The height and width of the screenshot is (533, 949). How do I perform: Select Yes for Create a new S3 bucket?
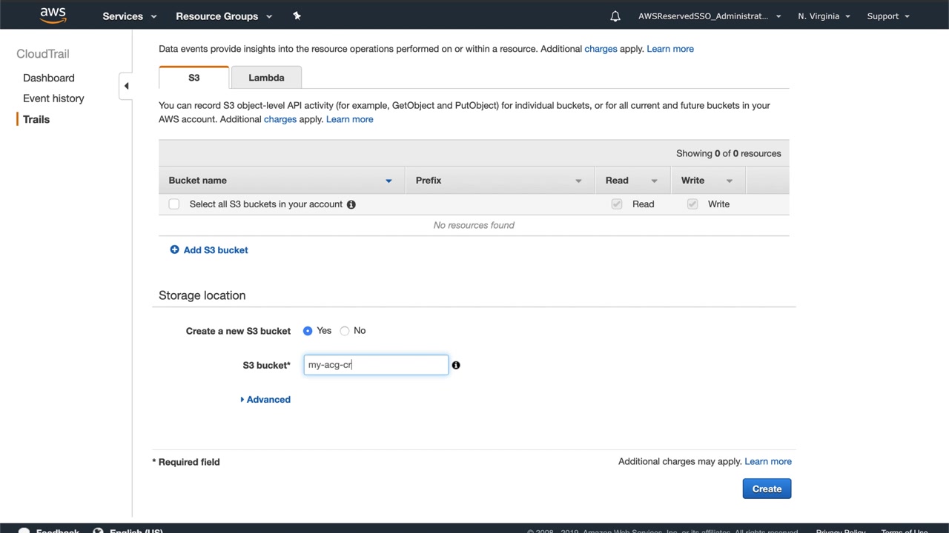308,331
